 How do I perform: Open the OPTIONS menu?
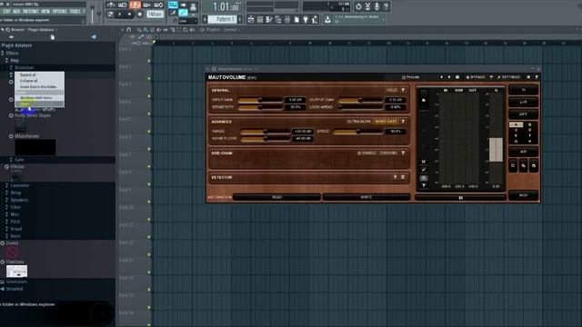[x=60, y=12]
